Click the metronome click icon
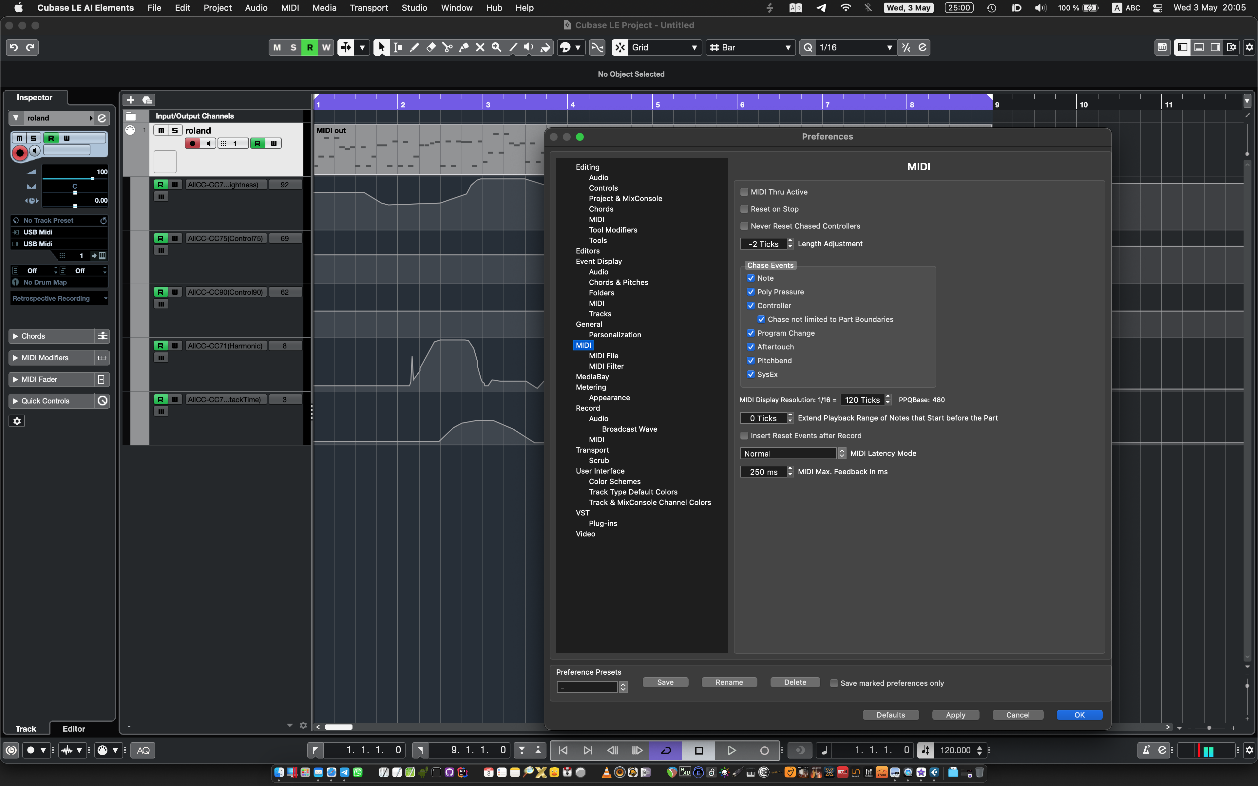The image size is (1258, 786). coord(1146,750)
